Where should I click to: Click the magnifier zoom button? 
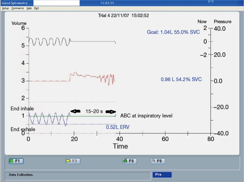(x=158, y=161)
